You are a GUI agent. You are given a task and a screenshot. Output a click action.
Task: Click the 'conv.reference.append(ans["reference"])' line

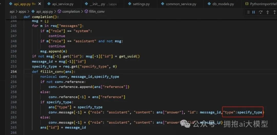click(89, 87)
